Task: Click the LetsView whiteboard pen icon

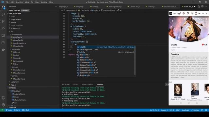Action: click(180, 14)
